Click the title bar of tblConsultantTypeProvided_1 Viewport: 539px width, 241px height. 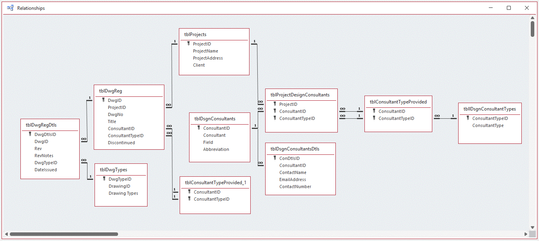tap(215, 182)
